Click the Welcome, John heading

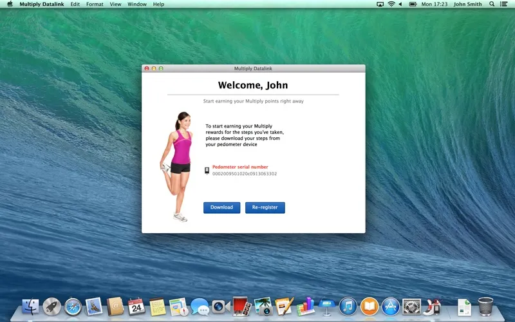tap(253, 85)
